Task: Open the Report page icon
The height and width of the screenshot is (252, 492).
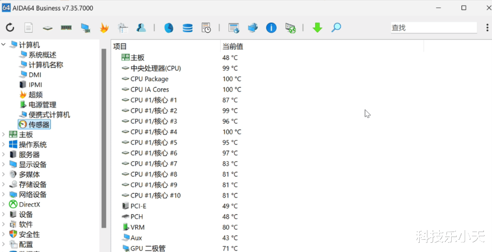Action: click(x=29, y=28)
